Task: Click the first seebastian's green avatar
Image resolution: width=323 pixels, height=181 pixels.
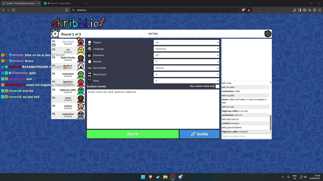Action: [81, 75]
